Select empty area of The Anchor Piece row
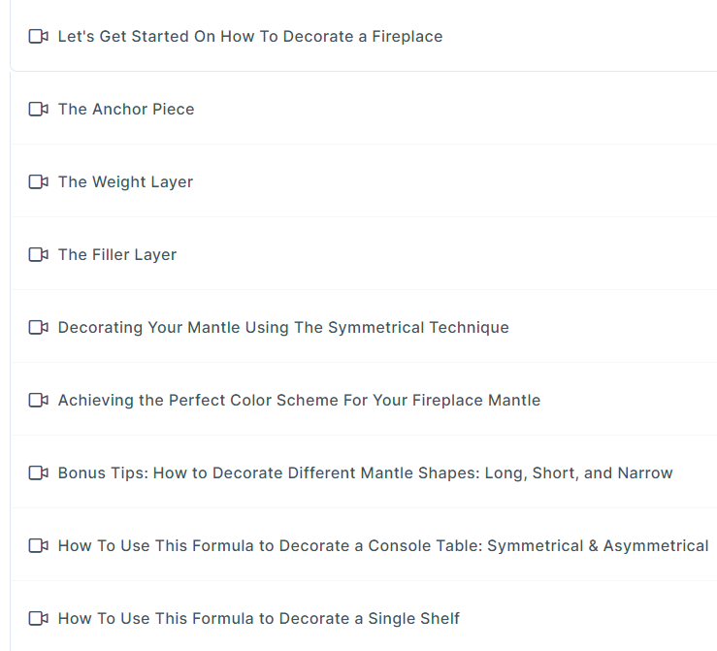The image size is (717, 651). click(457, 109)
